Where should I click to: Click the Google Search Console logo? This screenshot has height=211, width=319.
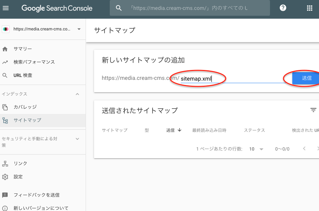[x=57, y=8]
